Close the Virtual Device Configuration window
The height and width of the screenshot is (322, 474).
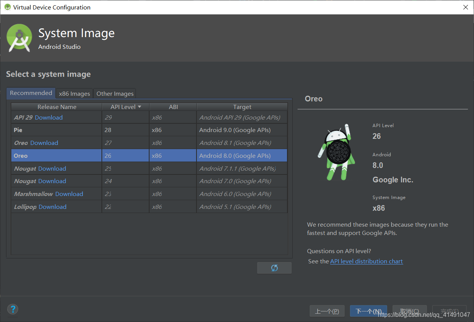465,7
